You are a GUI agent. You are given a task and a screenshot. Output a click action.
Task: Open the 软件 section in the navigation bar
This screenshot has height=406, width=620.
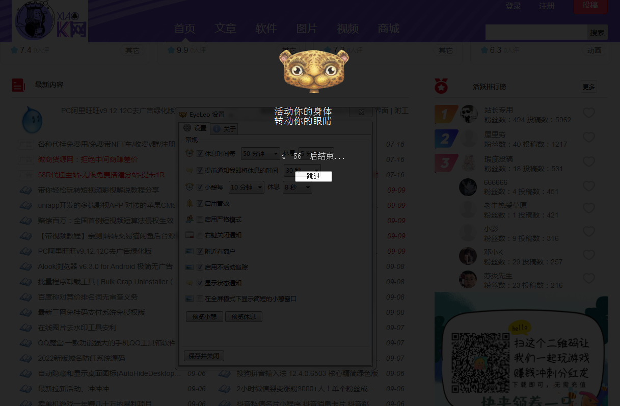click(266, 29)
